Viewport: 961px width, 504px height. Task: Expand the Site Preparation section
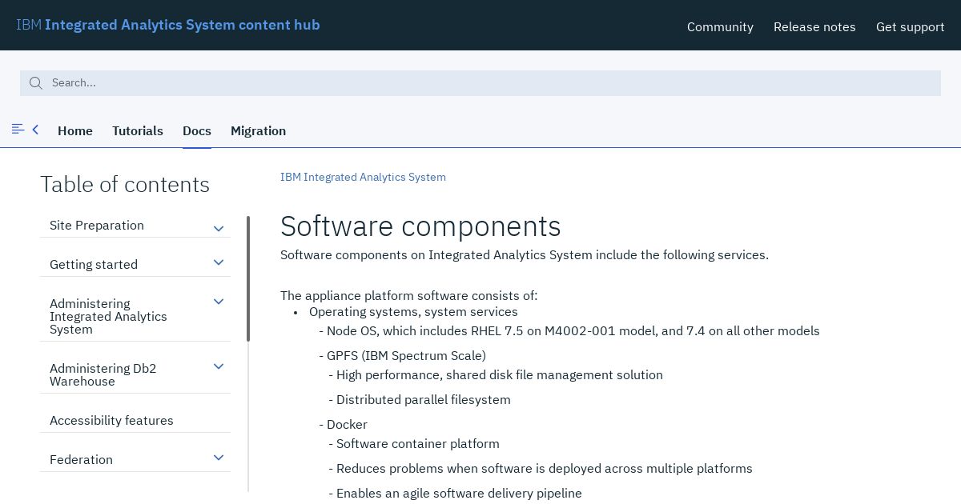[219, 229]
